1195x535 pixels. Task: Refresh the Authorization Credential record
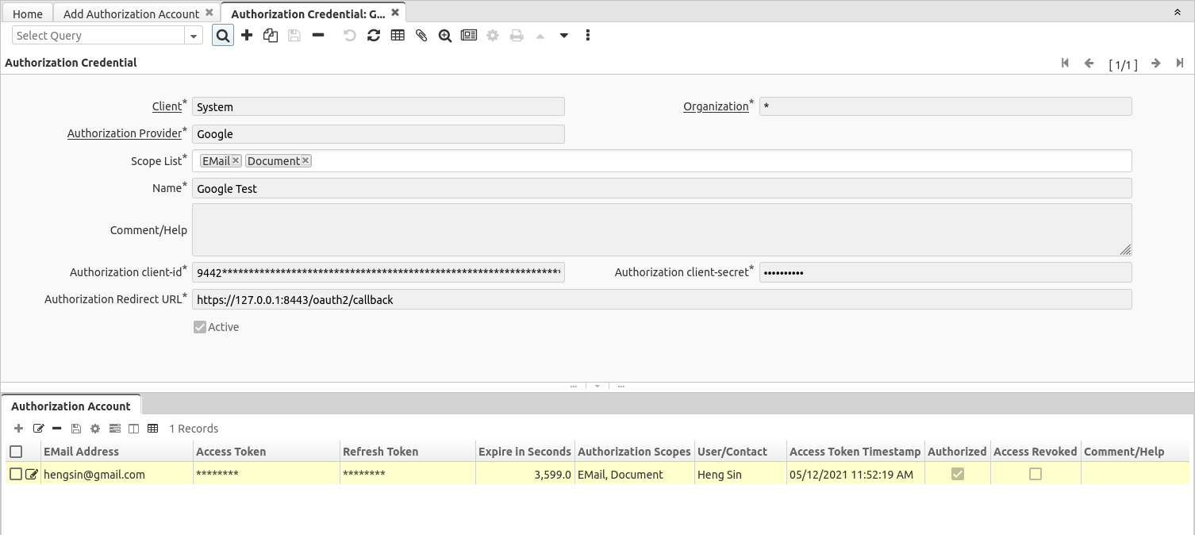pos(374,35)
